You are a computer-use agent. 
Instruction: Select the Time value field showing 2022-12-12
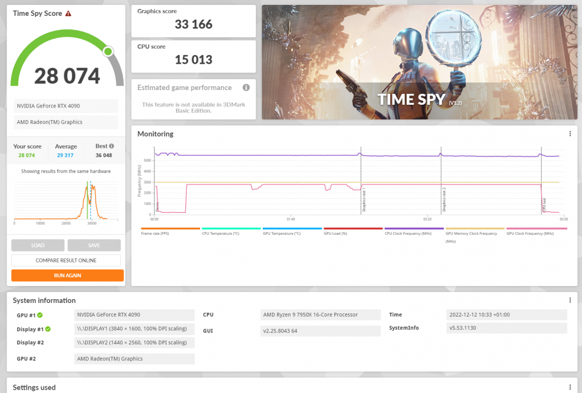507,315
